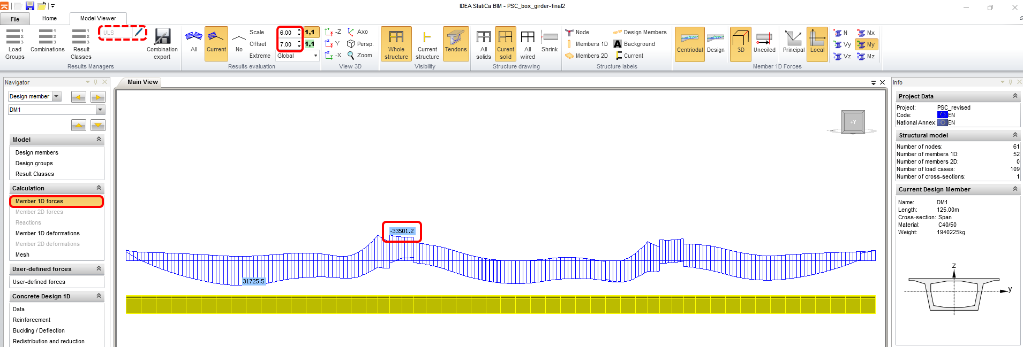Switch to the Home tab
The height and width of the screenshot is (347, 1023).
pos(49,18)
